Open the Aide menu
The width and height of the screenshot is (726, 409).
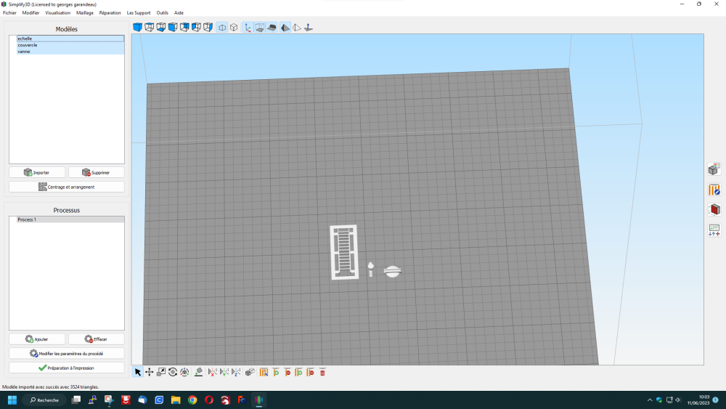(179, 13)
